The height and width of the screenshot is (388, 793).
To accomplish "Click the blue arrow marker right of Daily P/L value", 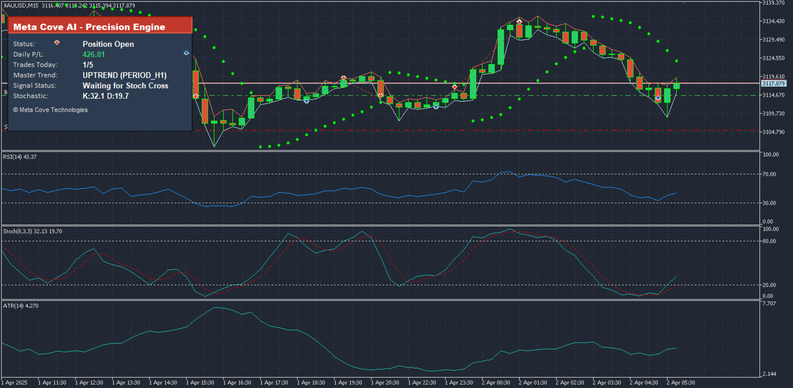I will pyautogui.click(x=186, y=53).
